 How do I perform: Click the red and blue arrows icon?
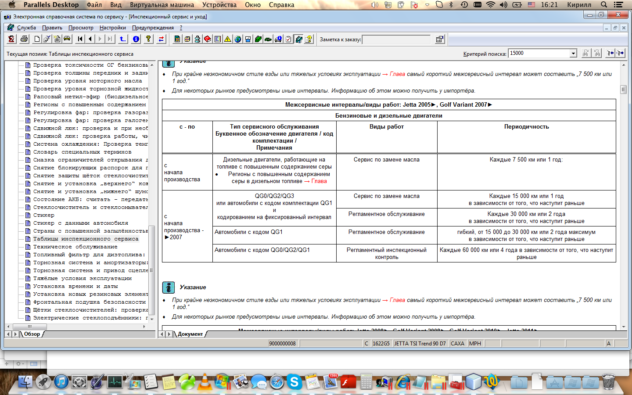161,39
